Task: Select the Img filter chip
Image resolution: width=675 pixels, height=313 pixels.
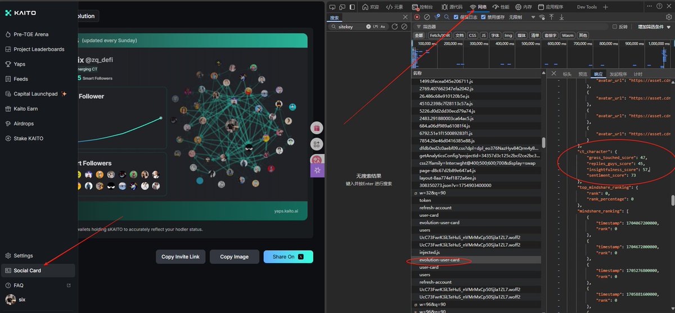Action: (x=508, y=35)
